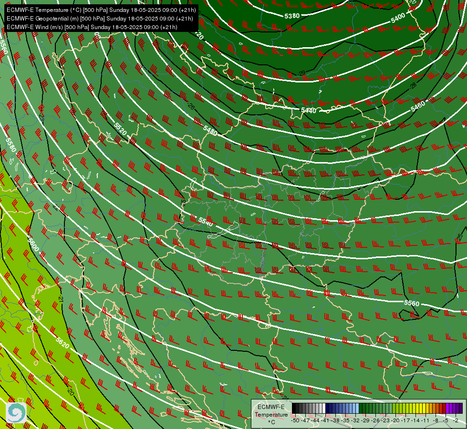Viewport: 467px width, 429px height.
Task: Click the -50 value on the legend scale
Action: pyautogui.click(x=295, y=421)
